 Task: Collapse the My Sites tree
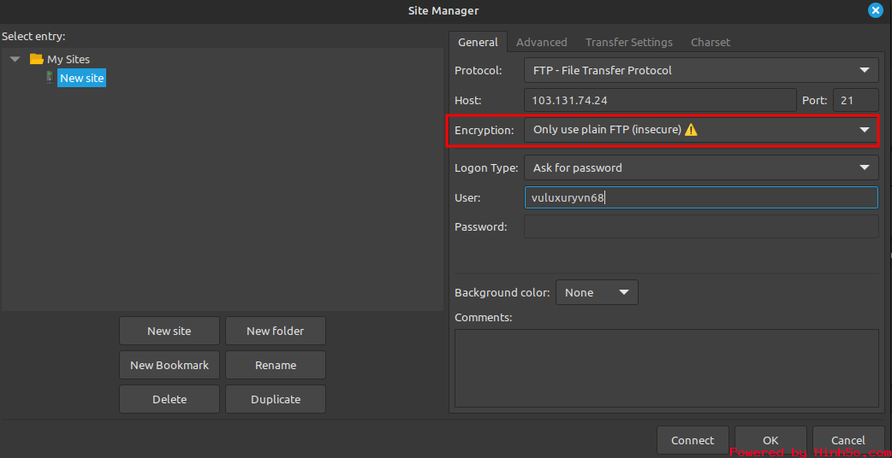coord(15,59)
